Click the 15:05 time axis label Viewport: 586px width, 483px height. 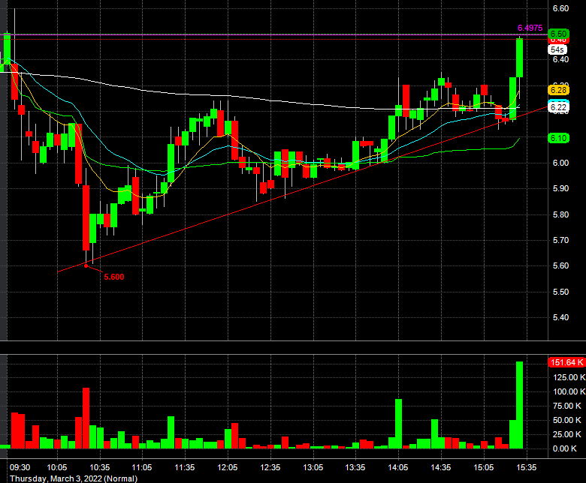click(x=484, y=467)
